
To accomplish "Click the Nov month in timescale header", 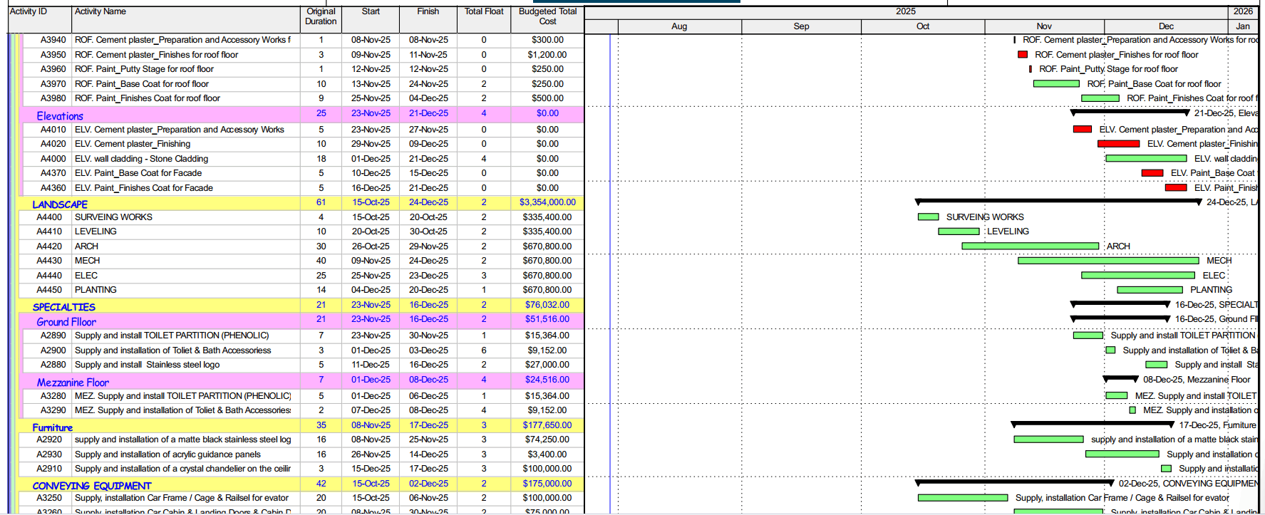I will point(1043,26).
